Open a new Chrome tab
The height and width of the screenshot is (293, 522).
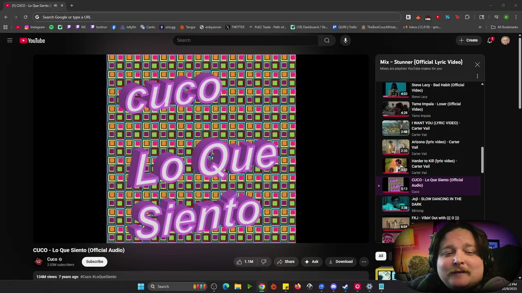(72, 5)
